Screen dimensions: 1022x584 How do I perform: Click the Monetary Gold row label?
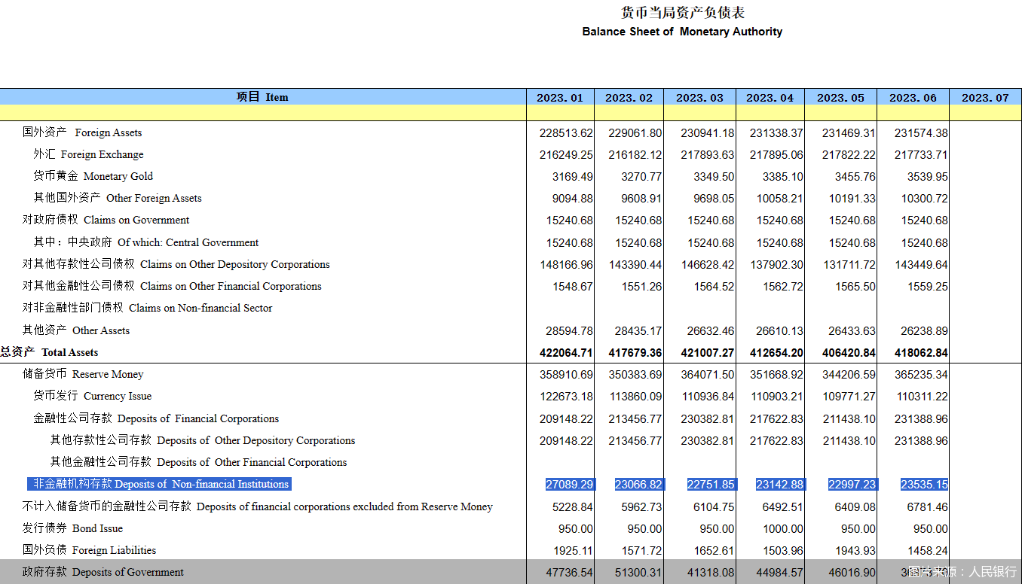point(93,176)
